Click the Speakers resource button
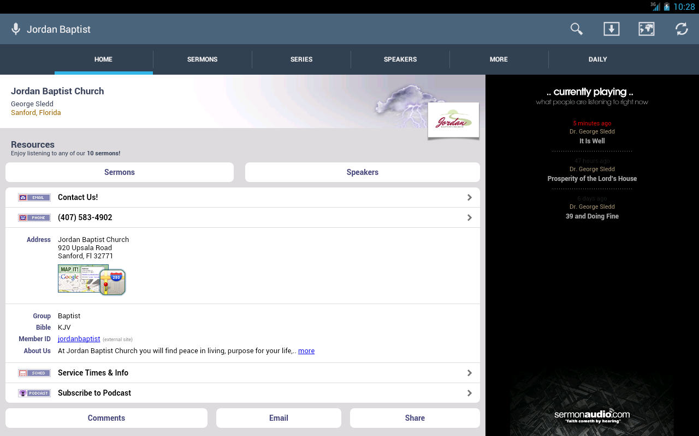This screenshot has height=436, width=699. tap(363, 172)
